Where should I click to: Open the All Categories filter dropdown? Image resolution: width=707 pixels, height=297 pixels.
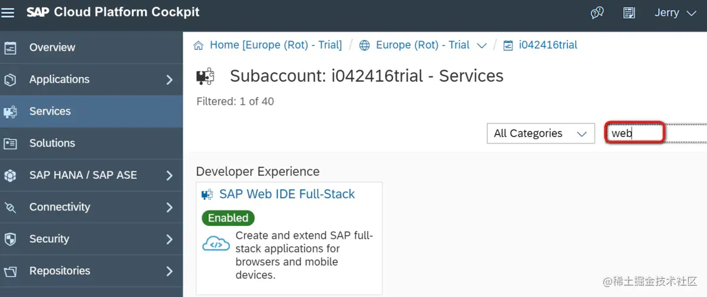coord(540,134)
